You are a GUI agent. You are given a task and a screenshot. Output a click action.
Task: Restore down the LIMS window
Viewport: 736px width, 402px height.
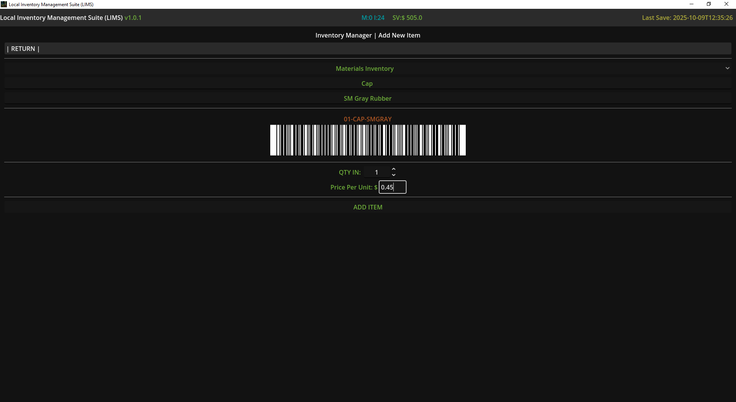click(709, 4)
